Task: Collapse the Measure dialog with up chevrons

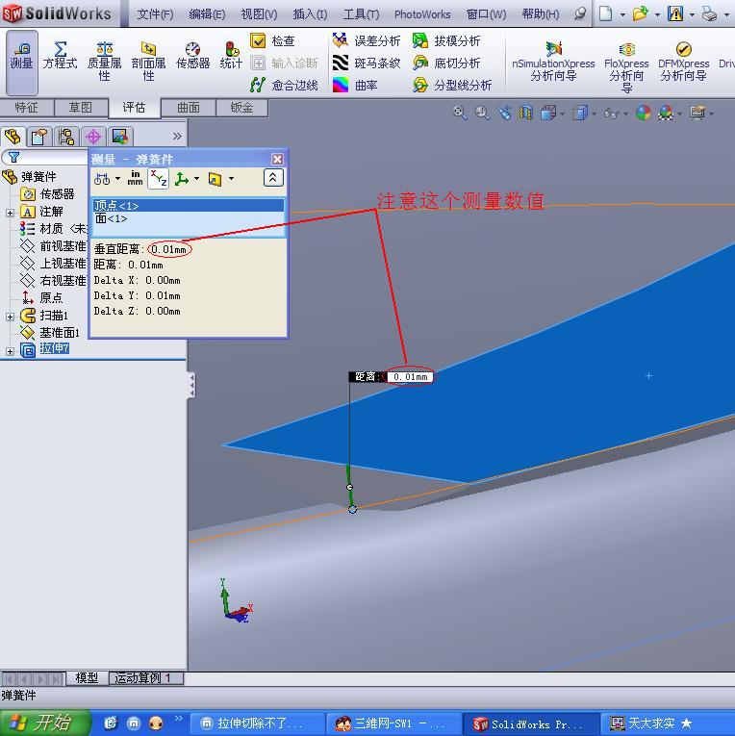Action: coord(273,178)
